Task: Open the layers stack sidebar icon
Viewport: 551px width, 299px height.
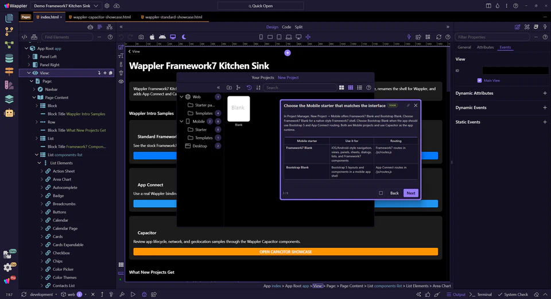Action: coord(9,99)
